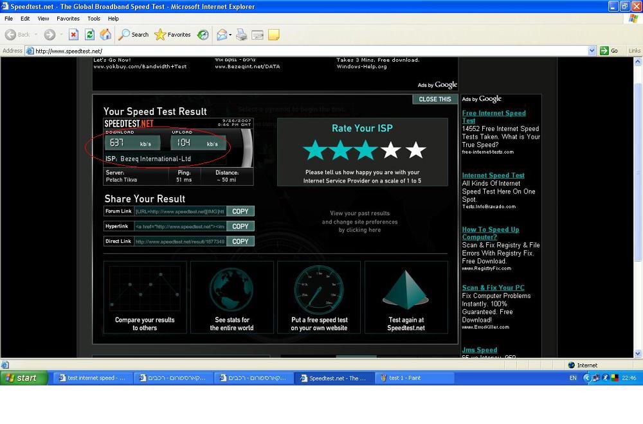Open Scan & Fix Your PC link
Image resolution: width=643 pixels, height=424 pixels.
(493, 288)
